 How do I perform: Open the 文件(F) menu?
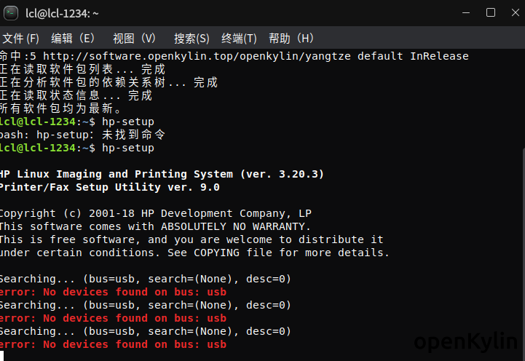pos(21,39)
